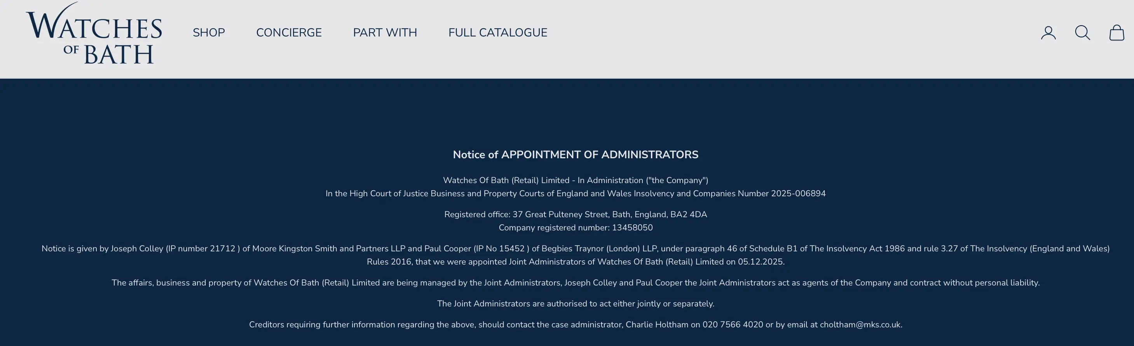Click the appointment date 05.12.2025
The height and width of the screenshot is (346, 1134).
point(760,262)
